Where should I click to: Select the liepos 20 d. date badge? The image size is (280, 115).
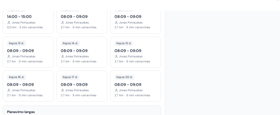click(125, 77)
